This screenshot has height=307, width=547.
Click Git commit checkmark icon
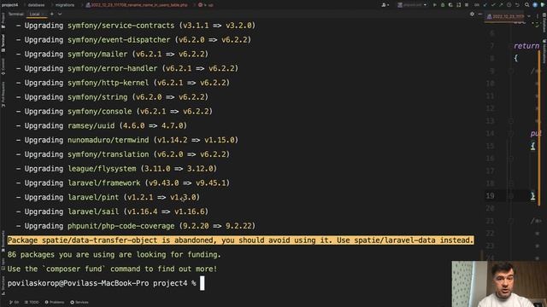pos(493,5)
